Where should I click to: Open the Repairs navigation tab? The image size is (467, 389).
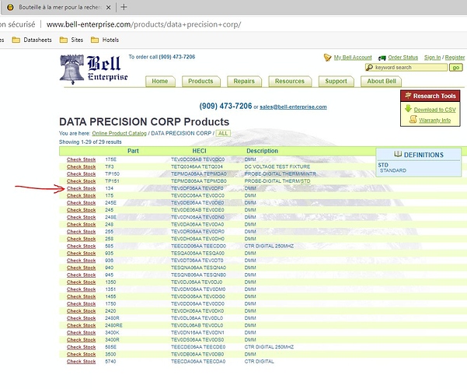244,81
